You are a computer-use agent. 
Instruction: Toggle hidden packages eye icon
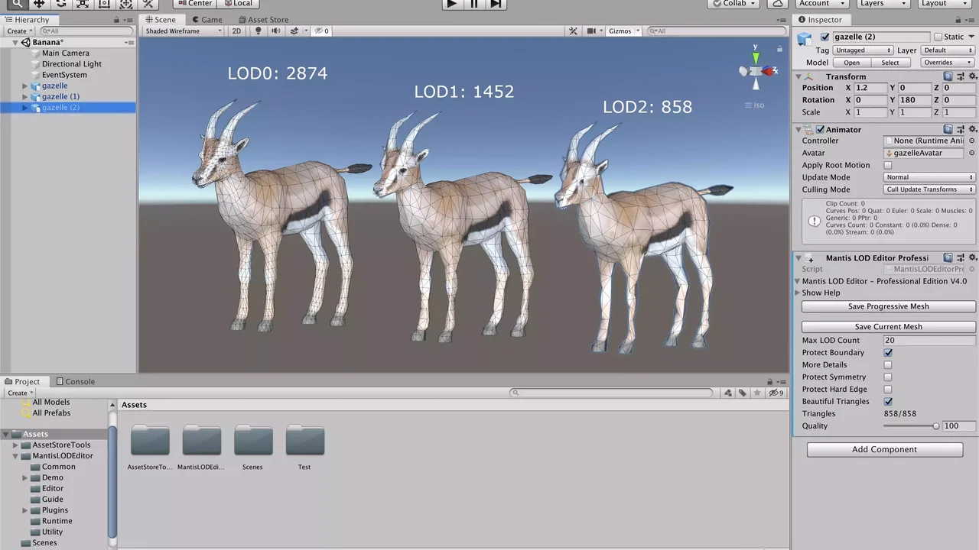776,393
